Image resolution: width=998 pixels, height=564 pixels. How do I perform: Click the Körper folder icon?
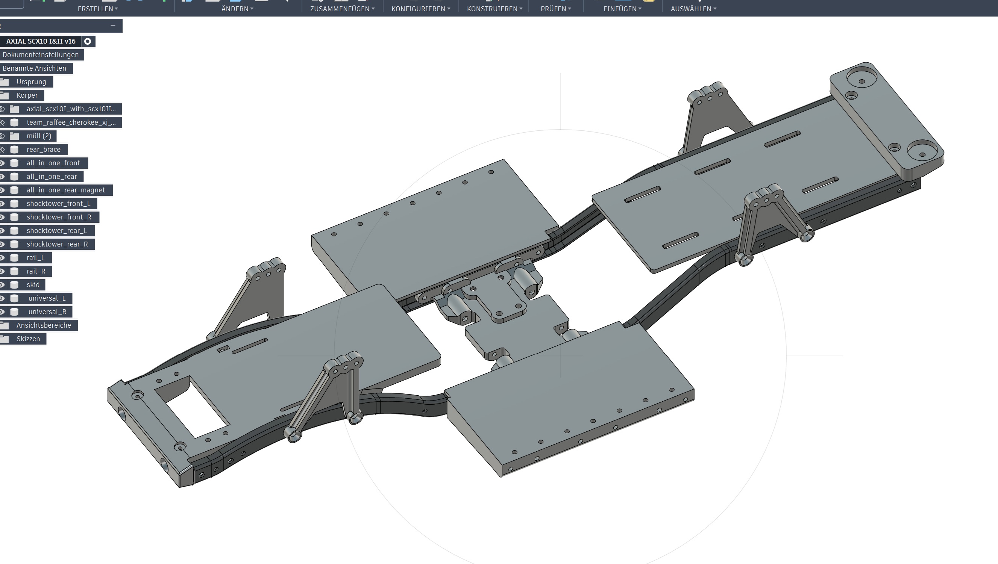[5, 95]
